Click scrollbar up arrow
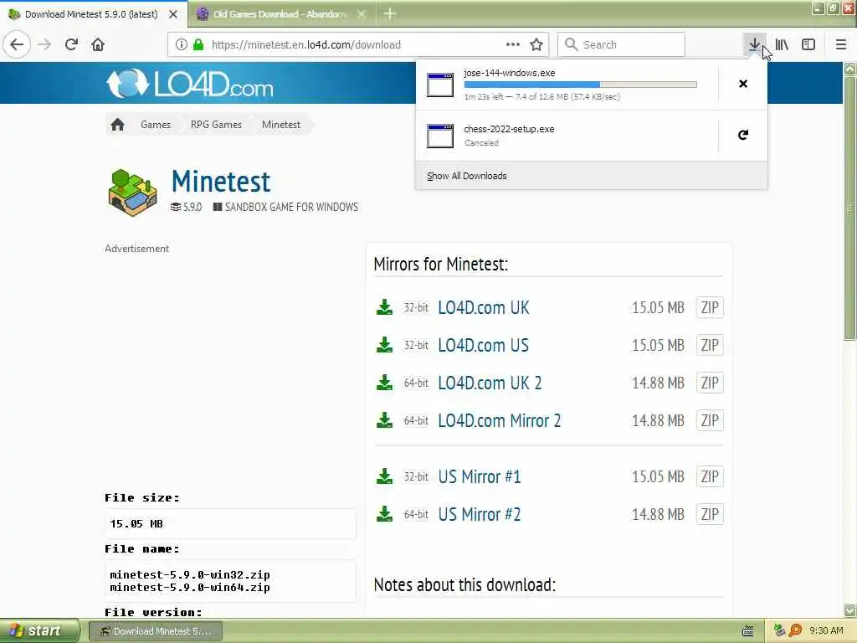Image resolution: width=857 pixels, height=643 pixels. [x=850, y=69]
